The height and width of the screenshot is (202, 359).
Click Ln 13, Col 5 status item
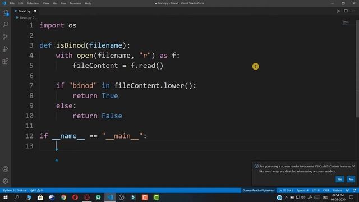tap(286, 190)
